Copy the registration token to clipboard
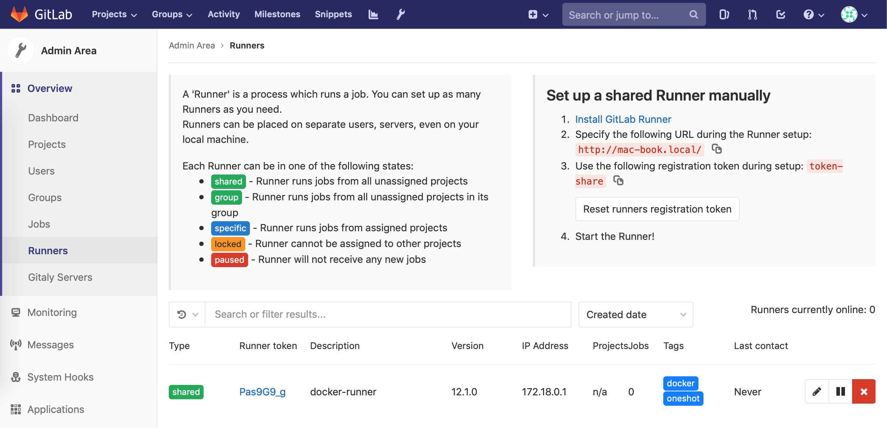The width and height of the screenshot is (887, 428). [618, 180]
